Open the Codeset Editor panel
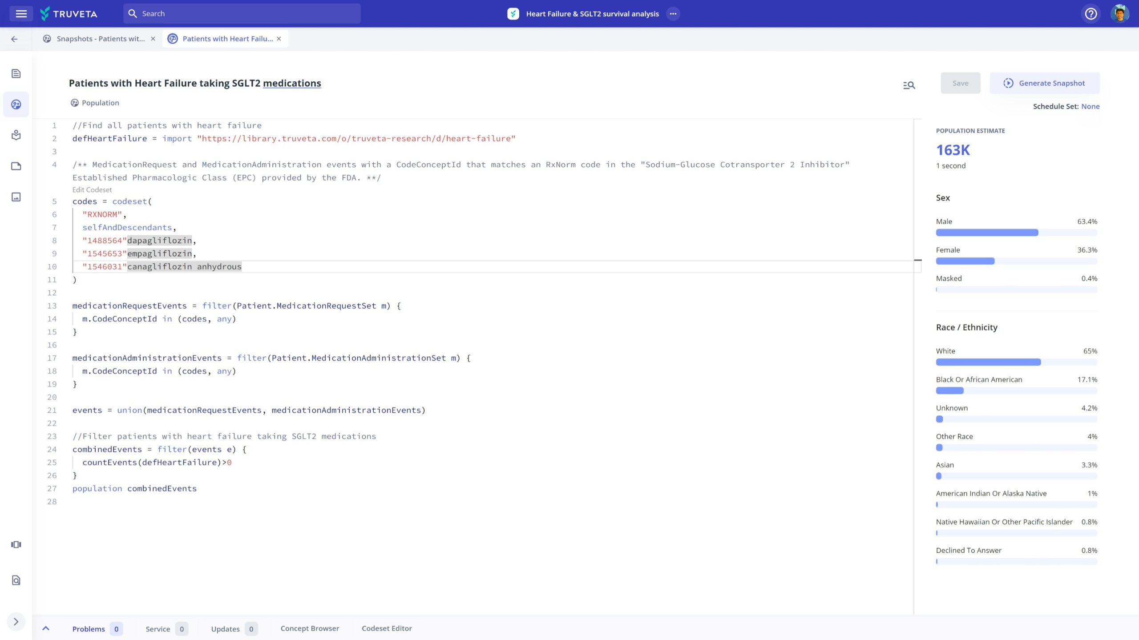Image resolution: width=1139 pixels, height=640 pixels. (387, 628)
